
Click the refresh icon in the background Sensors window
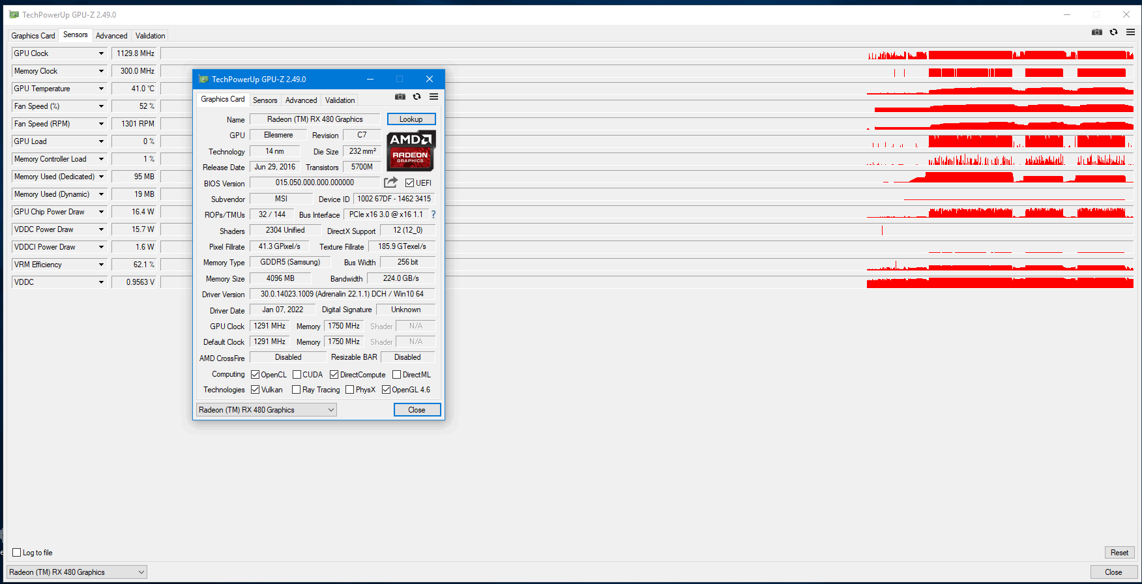pyautogui.click(x=1114, y=32)
